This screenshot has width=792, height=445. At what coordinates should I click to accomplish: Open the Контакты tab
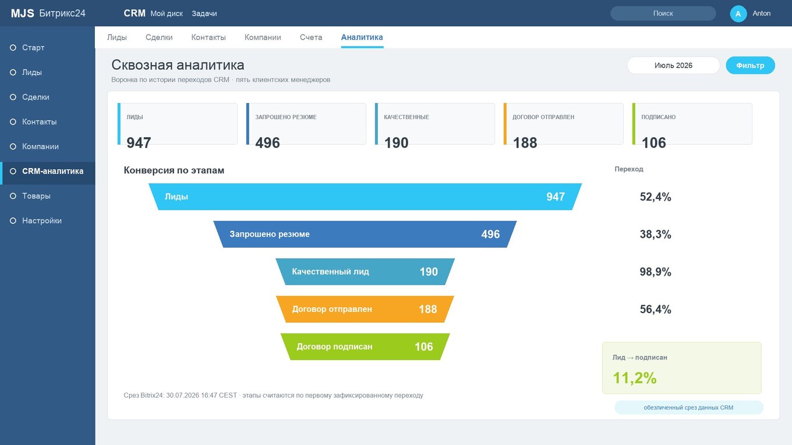click(208, 37)
